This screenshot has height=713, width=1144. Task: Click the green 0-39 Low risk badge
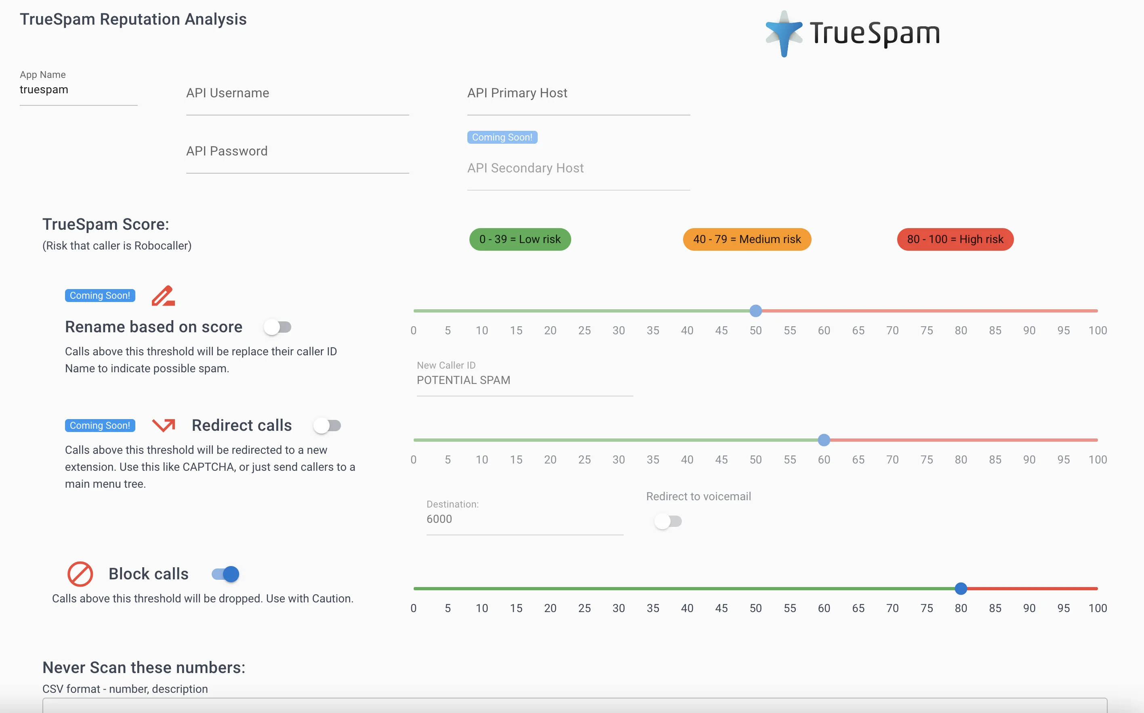[520, 239]
